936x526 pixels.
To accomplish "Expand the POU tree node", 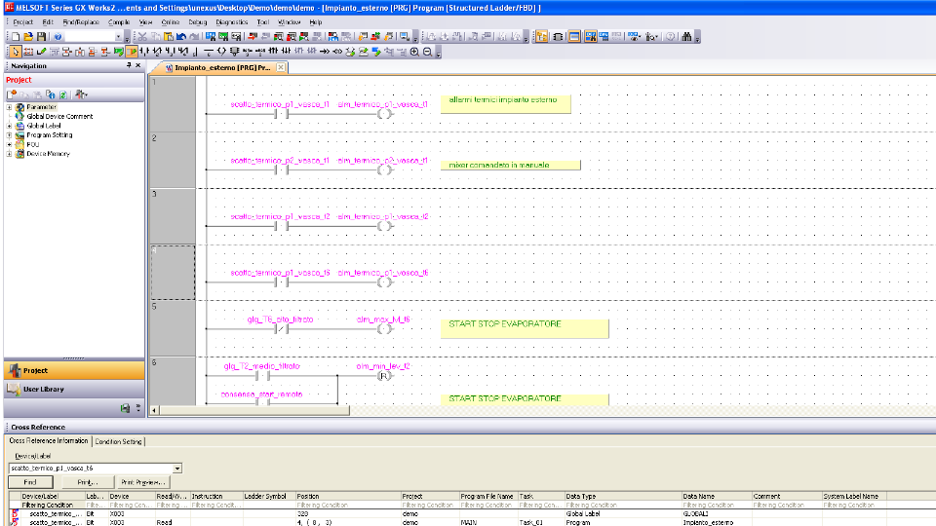I will [9, 144].
